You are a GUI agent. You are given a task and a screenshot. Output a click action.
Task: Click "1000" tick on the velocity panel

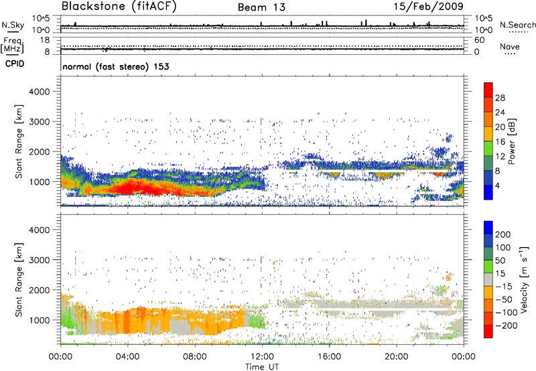click(40, 320)
